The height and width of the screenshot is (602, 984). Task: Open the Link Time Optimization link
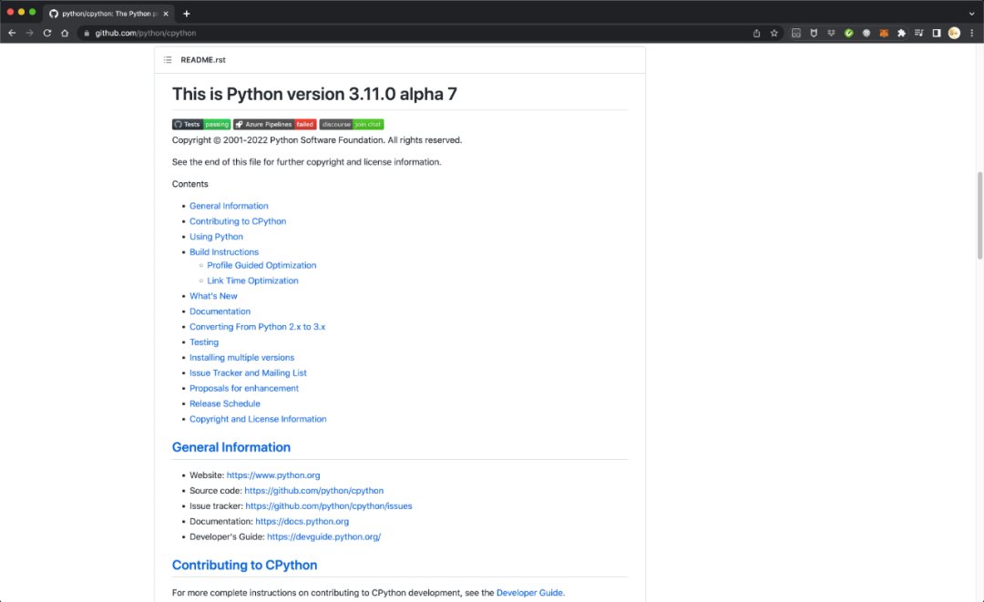point(252,281)
